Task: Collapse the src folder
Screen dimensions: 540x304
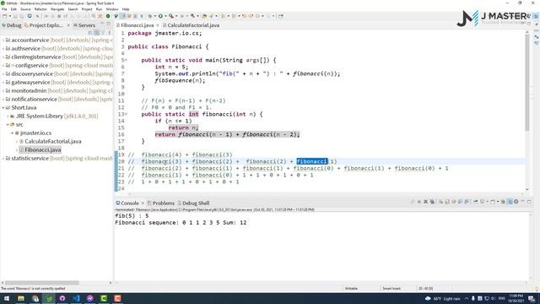Action: click(8, 124)
